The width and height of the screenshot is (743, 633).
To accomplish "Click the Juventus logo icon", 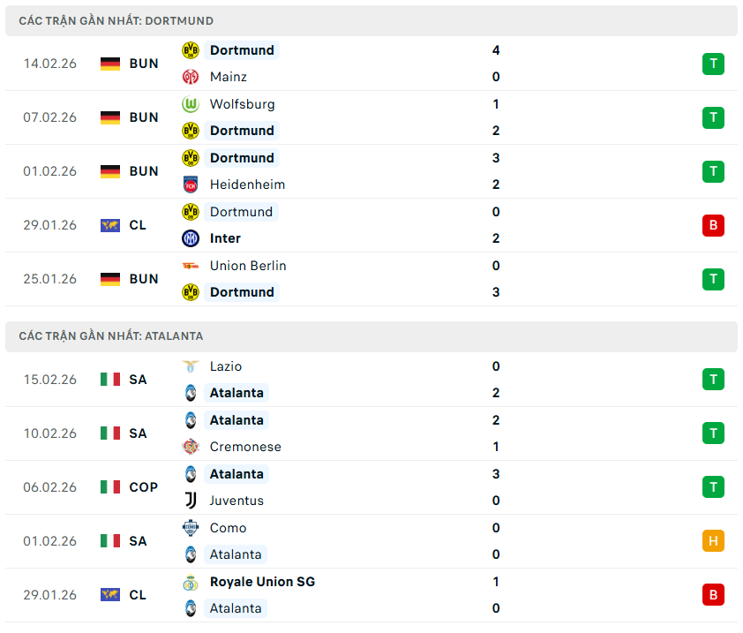I will tap(191, 501).
